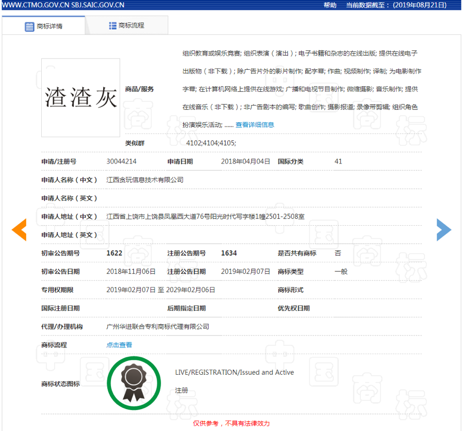Click the 类似群 label
This screenshot has width=463, height=431.
tap(135, 143)
